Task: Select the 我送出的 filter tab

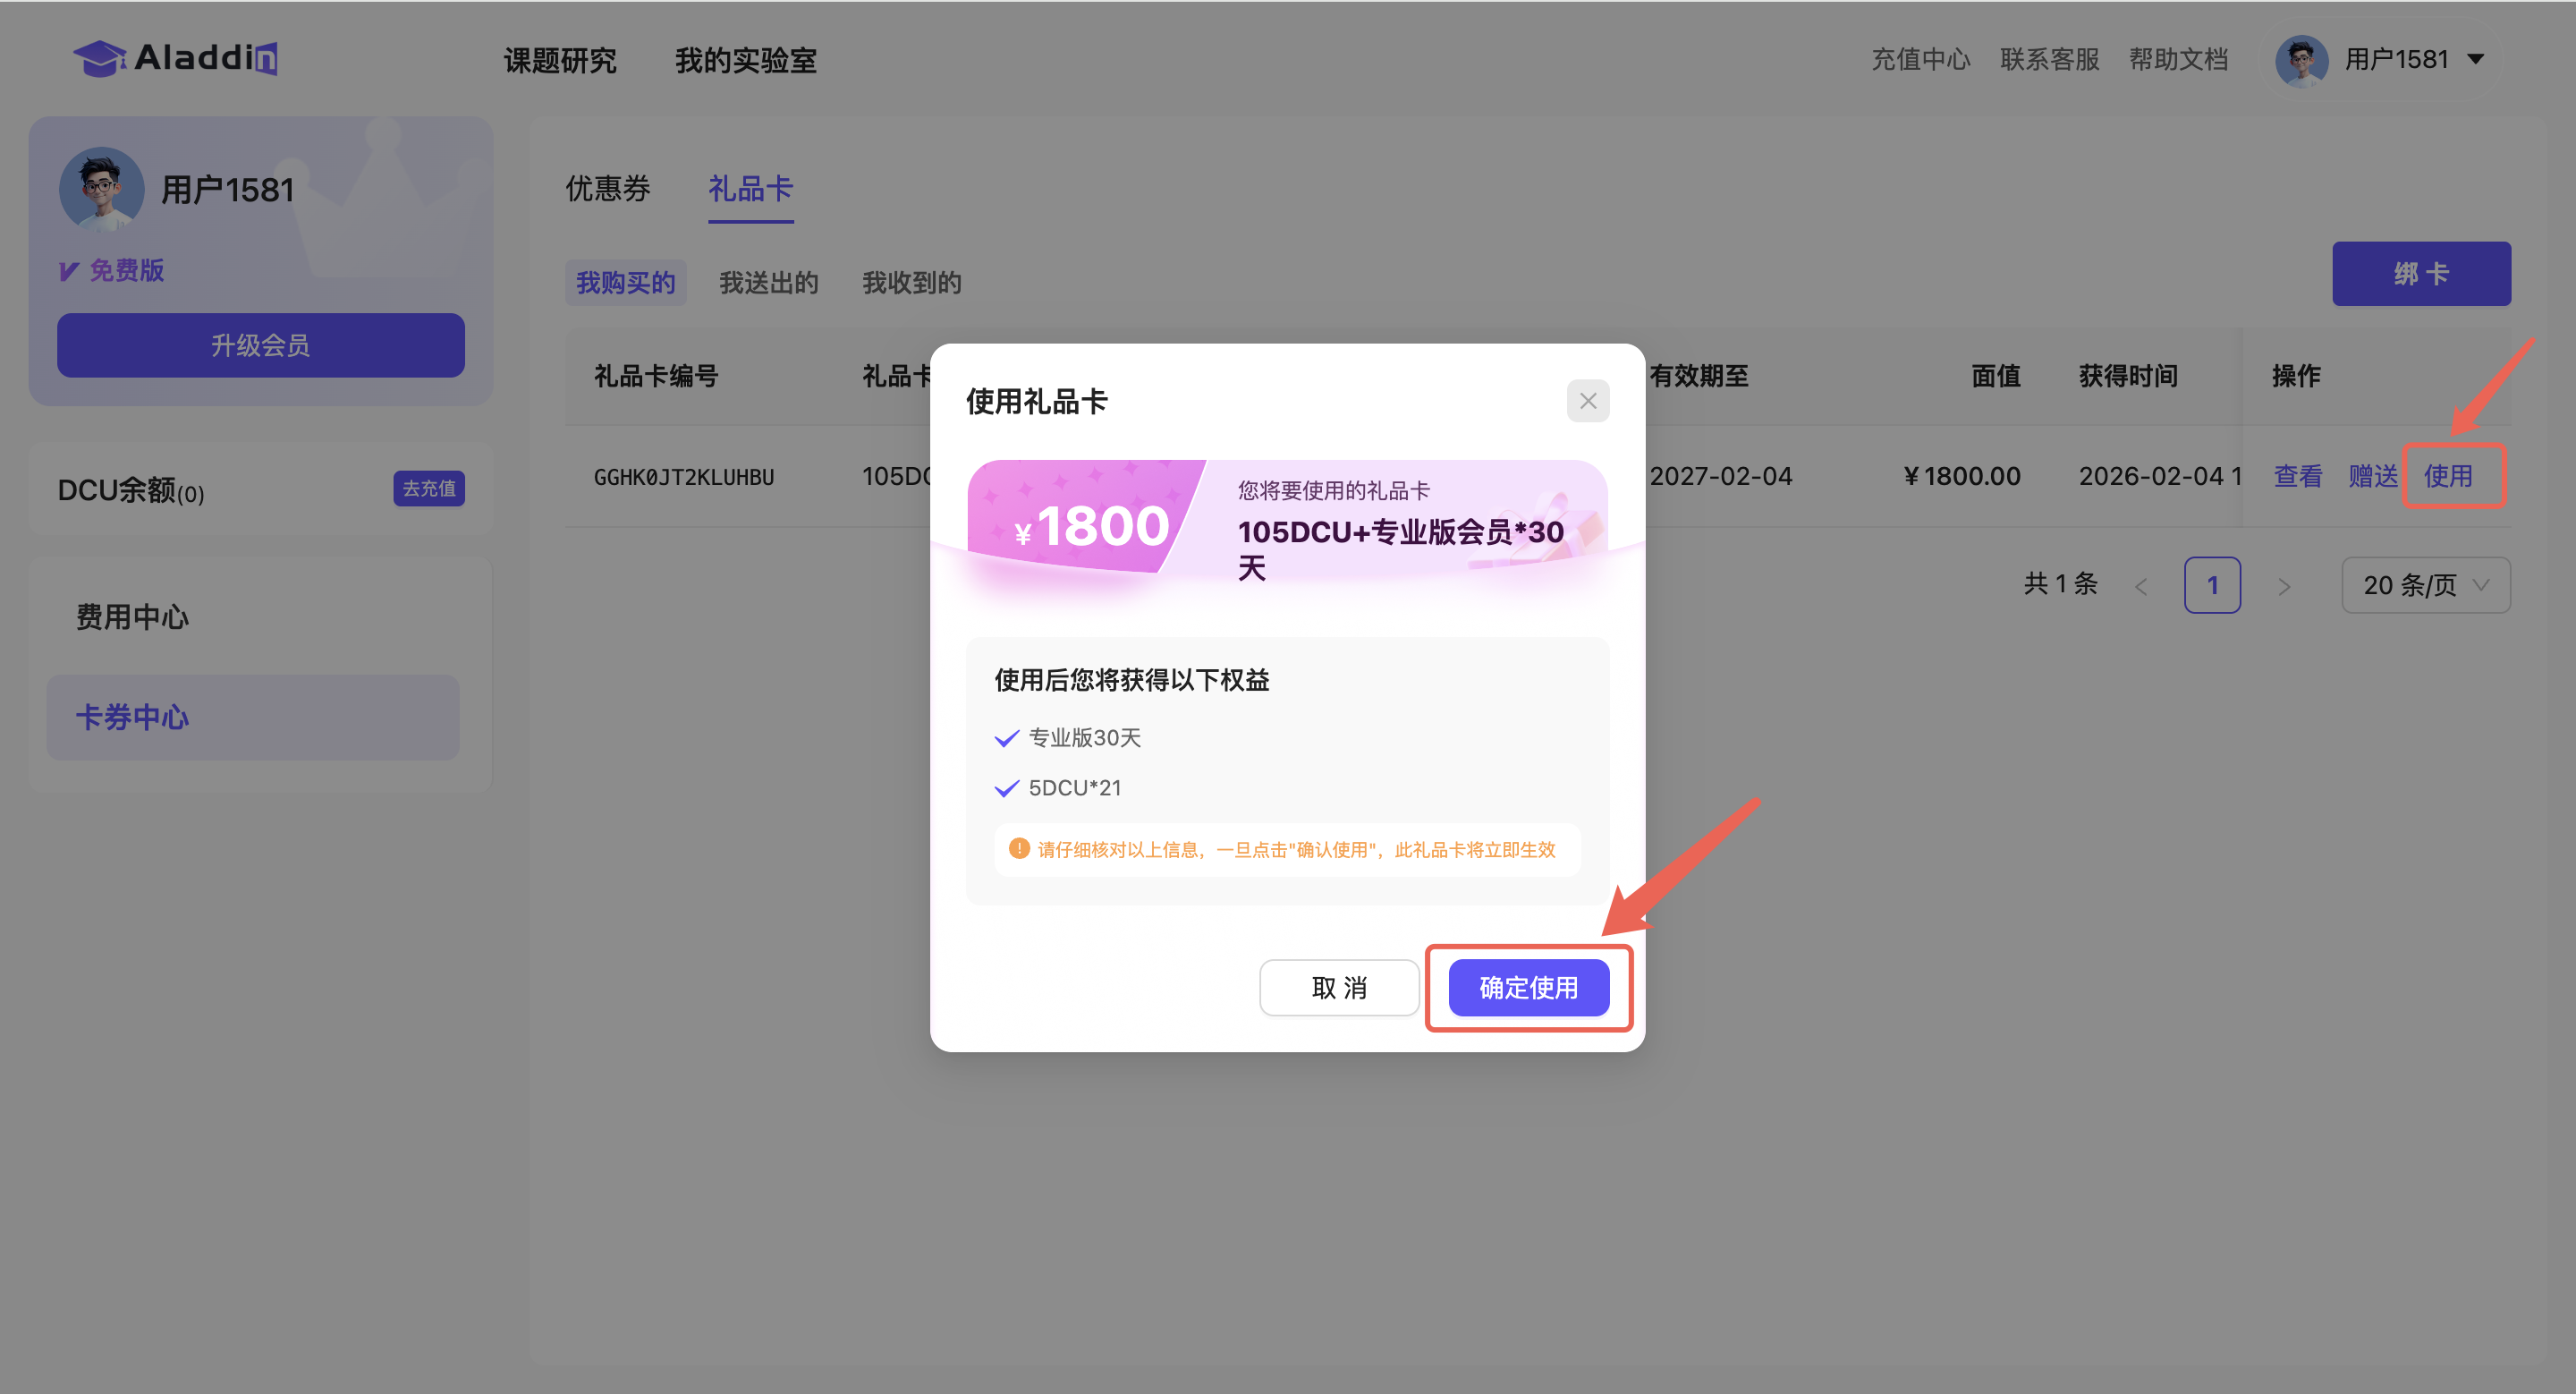Action: coord(768,283)
